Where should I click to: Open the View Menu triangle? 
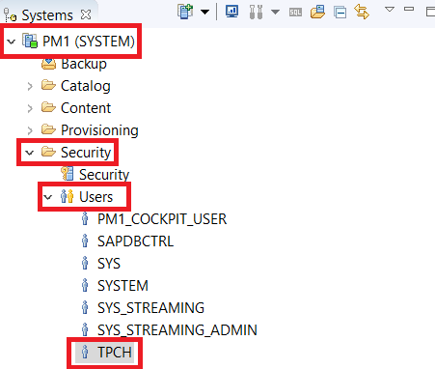pos(390,10)
